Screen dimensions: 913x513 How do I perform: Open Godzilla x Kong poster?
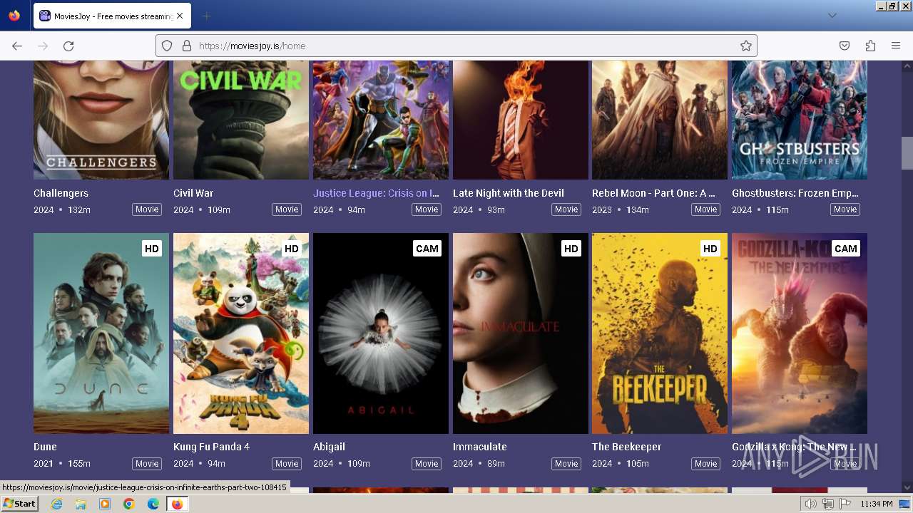click(x=800, y=333)
